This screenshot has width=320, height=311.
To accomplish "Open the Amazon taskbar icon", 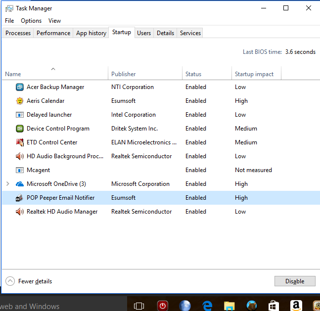I will [296, 306].
